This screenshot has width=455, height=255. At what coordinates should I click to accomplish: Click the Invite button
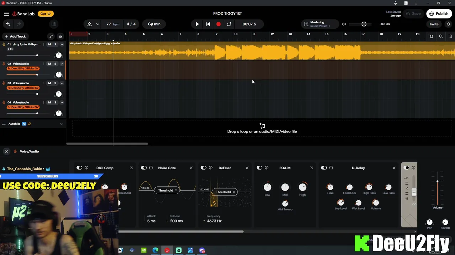434,24
